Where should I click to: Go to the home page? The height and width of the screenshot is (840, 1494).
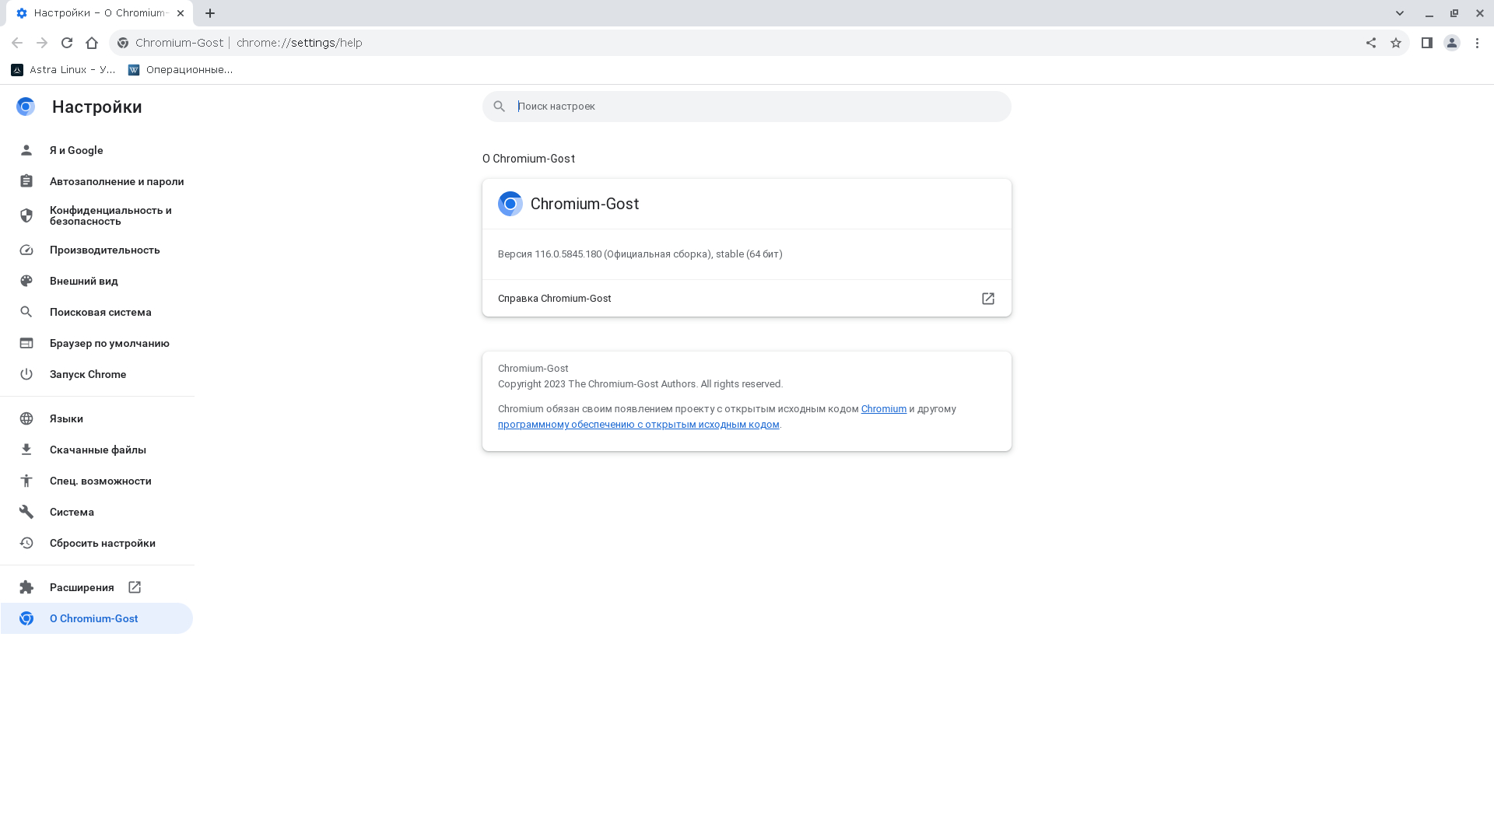click(92, 43)
